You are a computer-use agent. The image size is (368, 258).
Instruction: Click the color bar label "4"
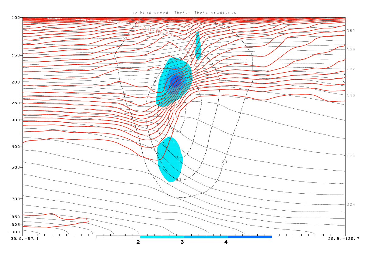click(226, 242)
